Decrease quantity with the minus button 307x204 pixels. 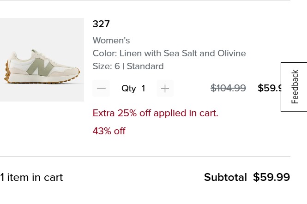pyautogui.click(x=101, y=88)
